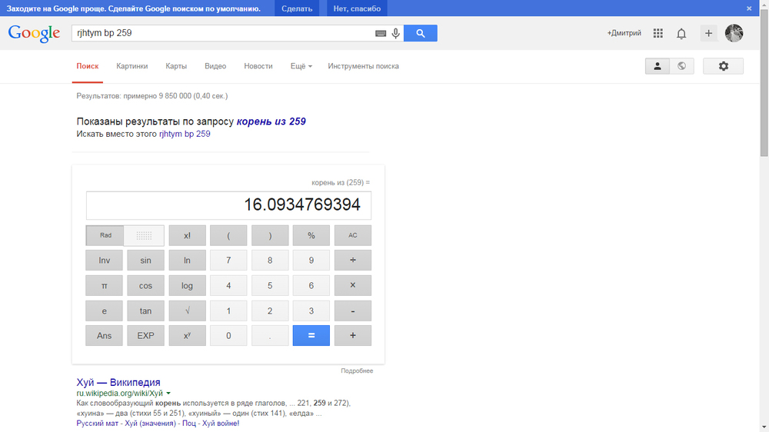Image resolution: width=769 pixels, height=432 pixels.
Task: Switch to global results globe
Action: tap(681, 66)
